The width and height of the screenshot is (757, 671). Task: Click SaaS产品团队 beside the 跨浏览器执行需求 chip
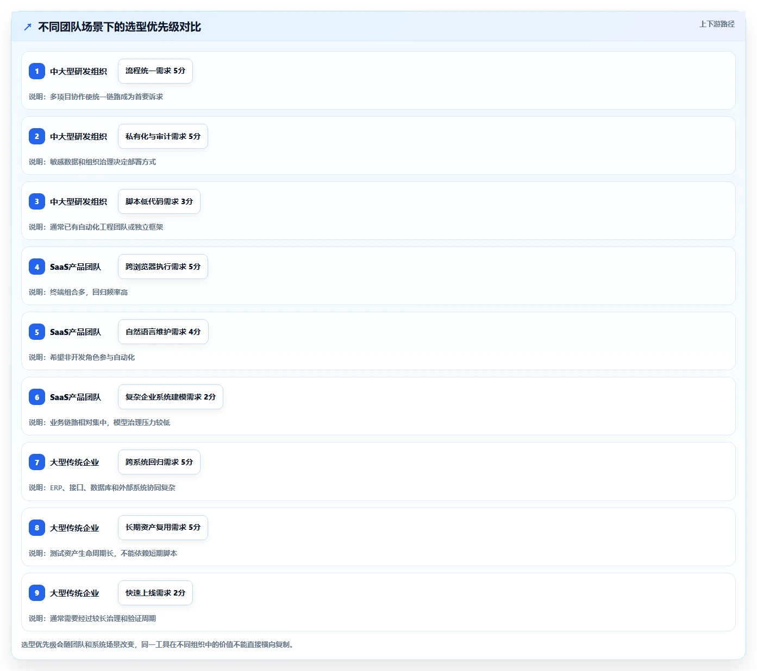[76, 267]
